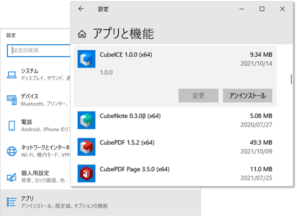297x216 pixels.
Task: Click the CubePDF 1.5.2 app icon
Action: point(86,147)
